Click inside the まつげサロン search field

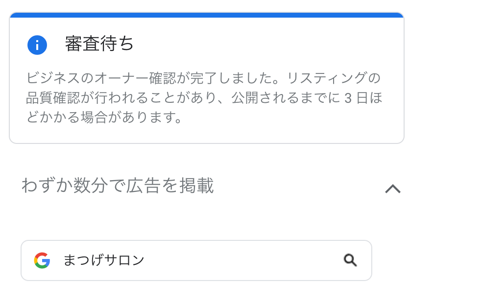(196, 260)
